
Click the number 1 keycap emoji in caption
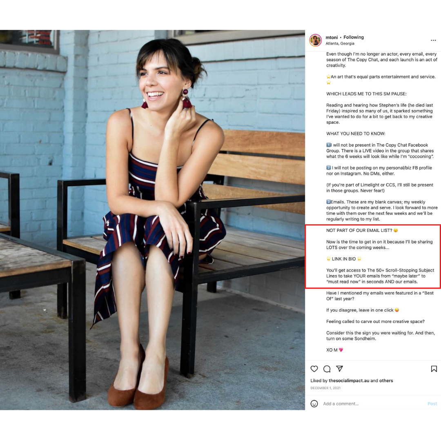(x=328, y=145)
